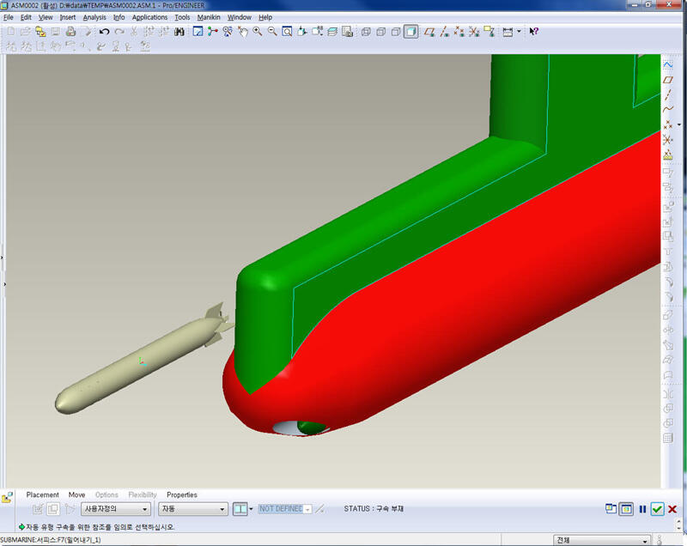Open the Move panel
Image resolution: width=687 pixels, height=546 pixels.
76,494
